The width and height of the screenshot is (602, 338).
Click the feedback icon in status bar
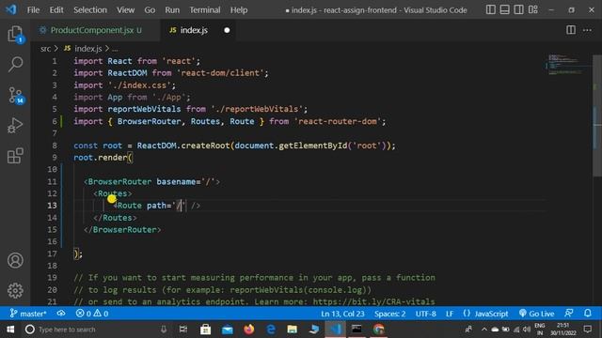click(569, 314)
